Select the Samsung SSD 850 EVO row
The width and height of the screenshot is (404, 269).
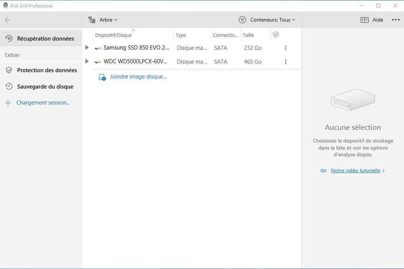click(x=191, y=48)
